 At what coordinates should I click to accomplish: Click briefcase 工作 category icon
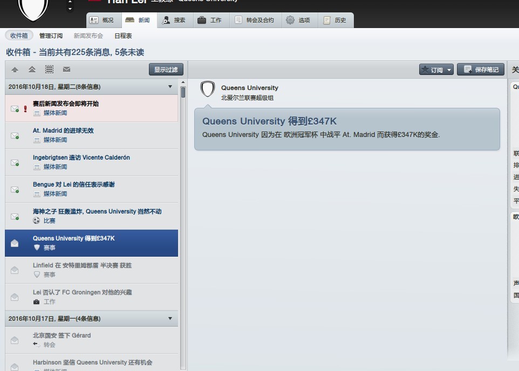coord(36,302)
